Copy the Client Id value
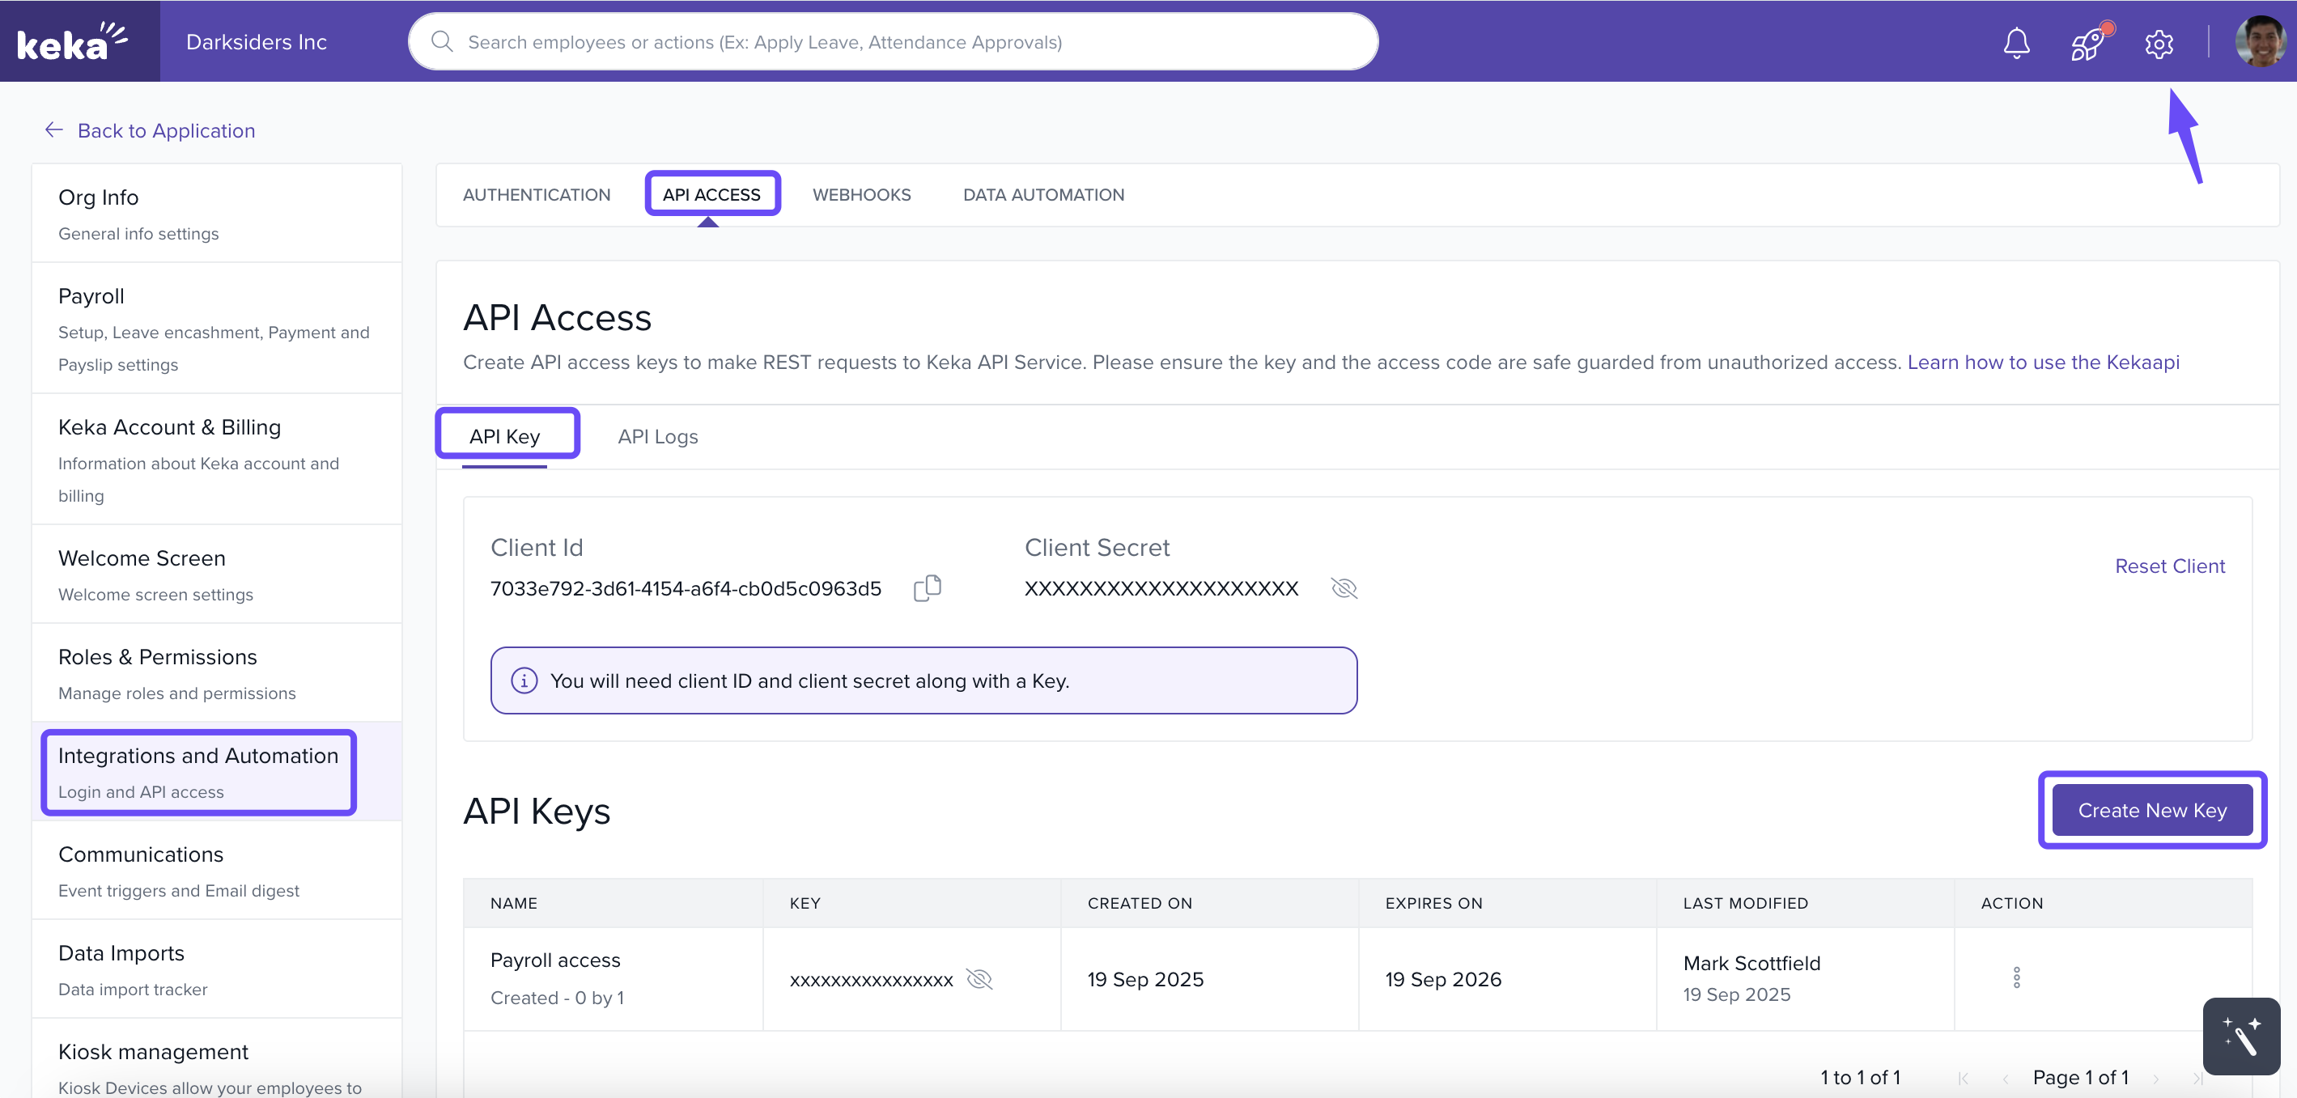Viewport: 2297px width, 1098px height. 928,588
